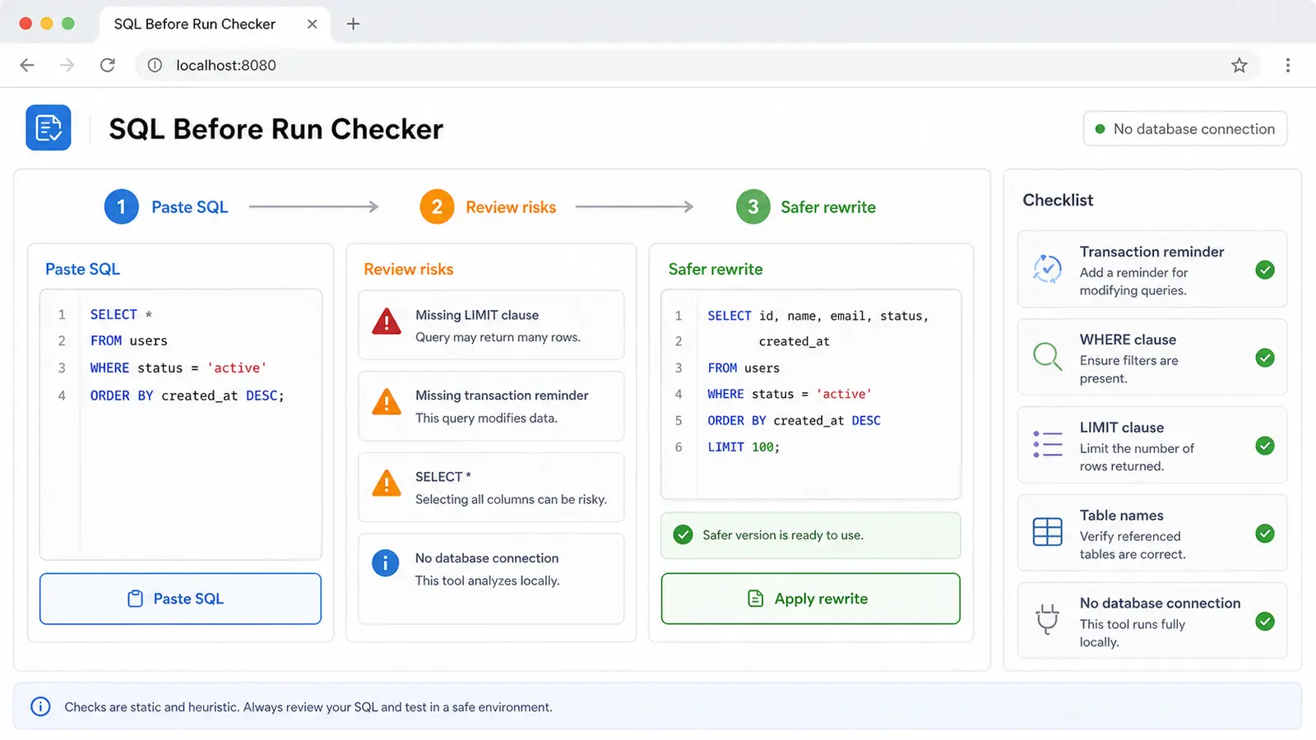Click the No database connection status badge
1316x740 pixels.
click(x=1185, y=129)
